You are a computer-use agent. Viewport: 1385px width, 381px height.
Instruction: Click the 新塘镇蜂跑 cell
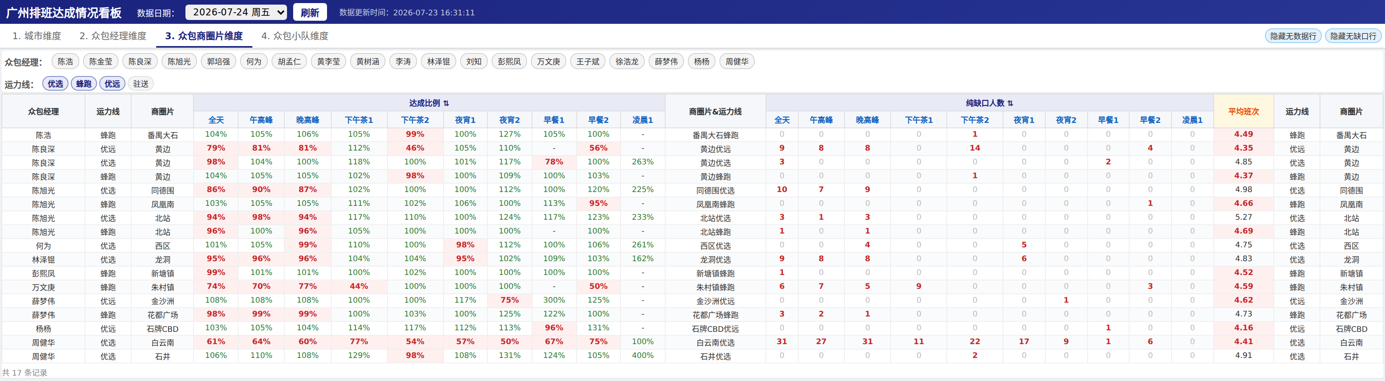coord(715,274)
